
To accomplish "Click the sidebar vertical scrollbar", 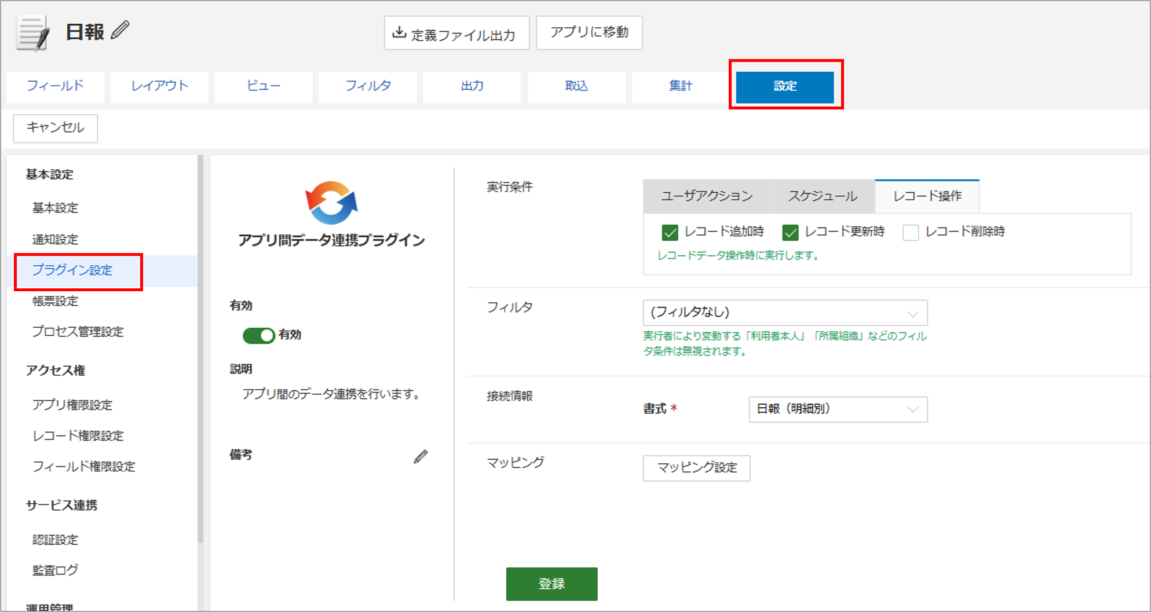I will pos(200,349).
